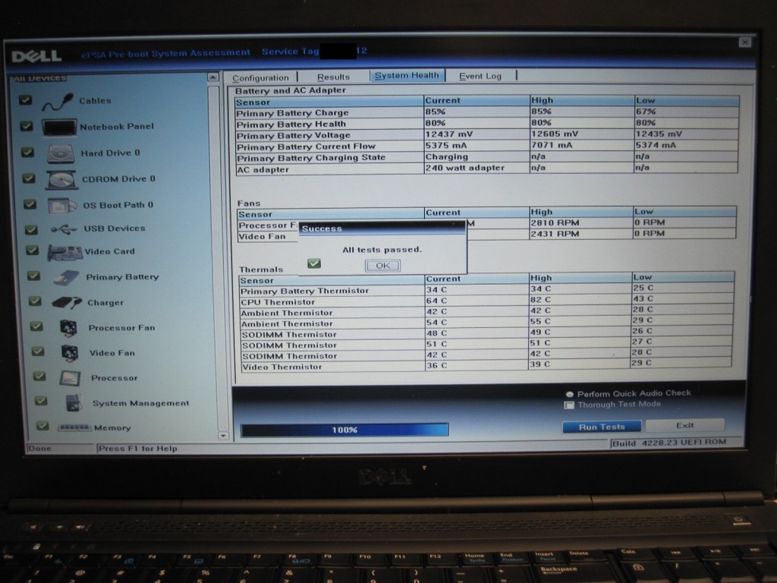
Task: Uncheck the Processor Fan checkbox
Action: pos(36,326)
